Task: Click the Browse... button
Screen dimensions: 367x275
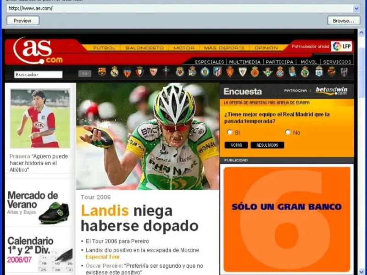Action: (x=343, y=21)
